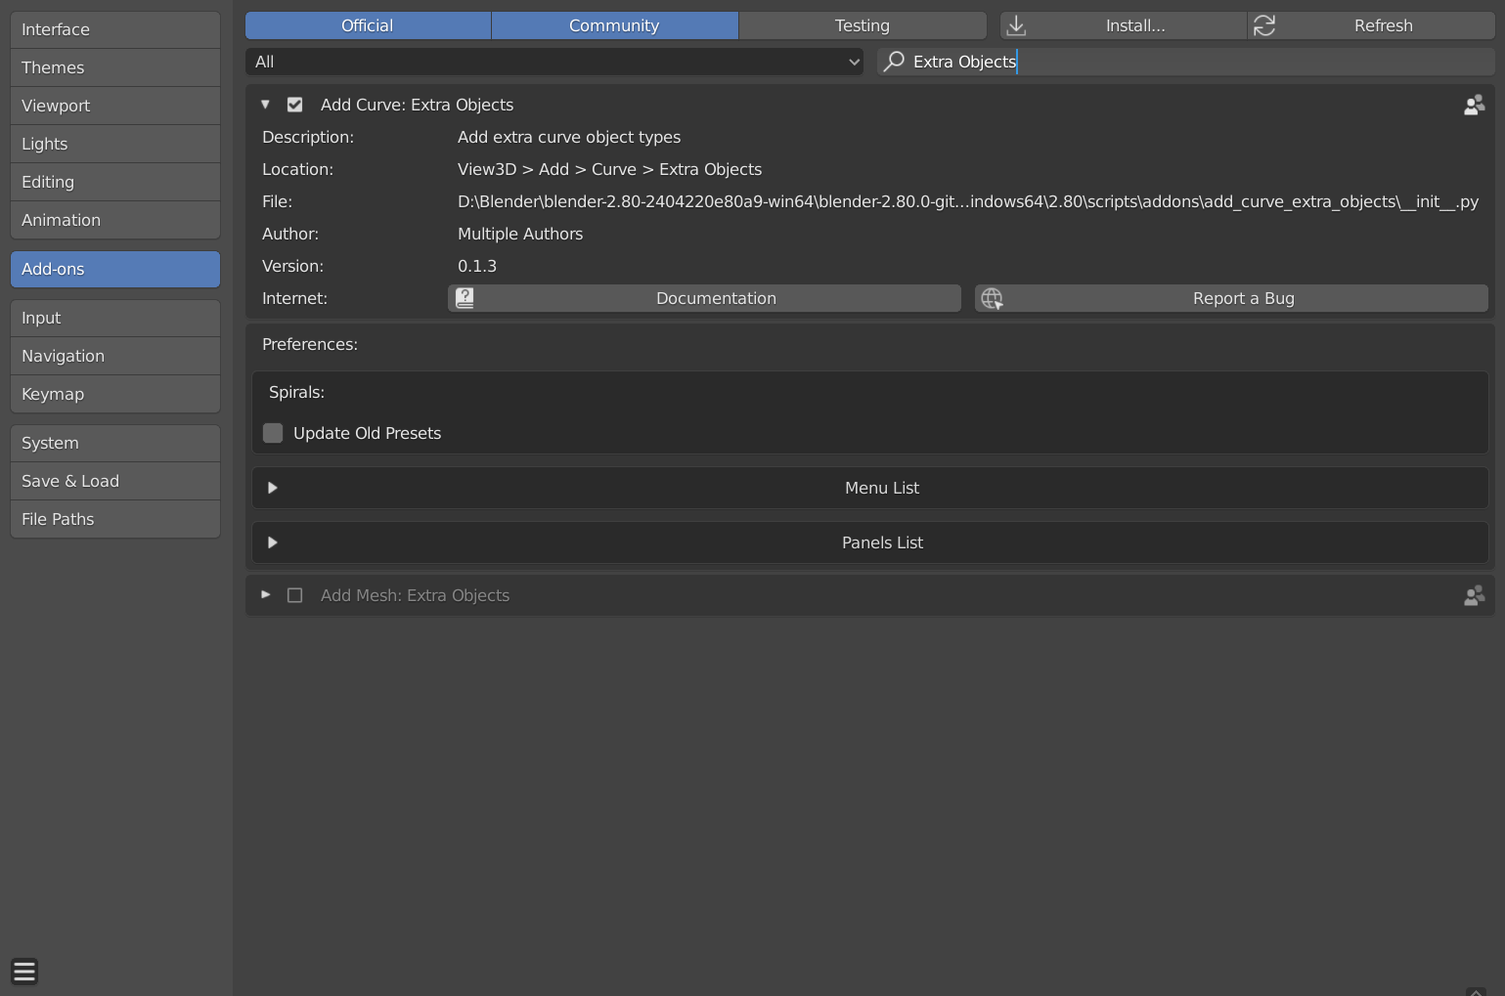Viewport: 1505px width, 996px height.
Task: Switch to the Themes preferences tab
Action: 114,67
